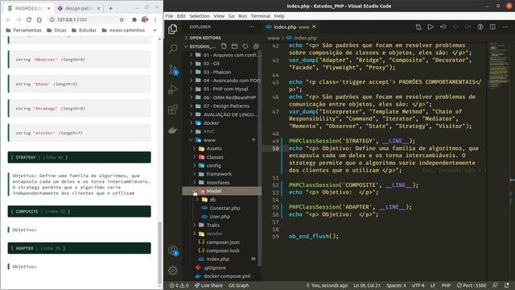
Task: Run the PHP file with play icon
Action: point(431,27)
